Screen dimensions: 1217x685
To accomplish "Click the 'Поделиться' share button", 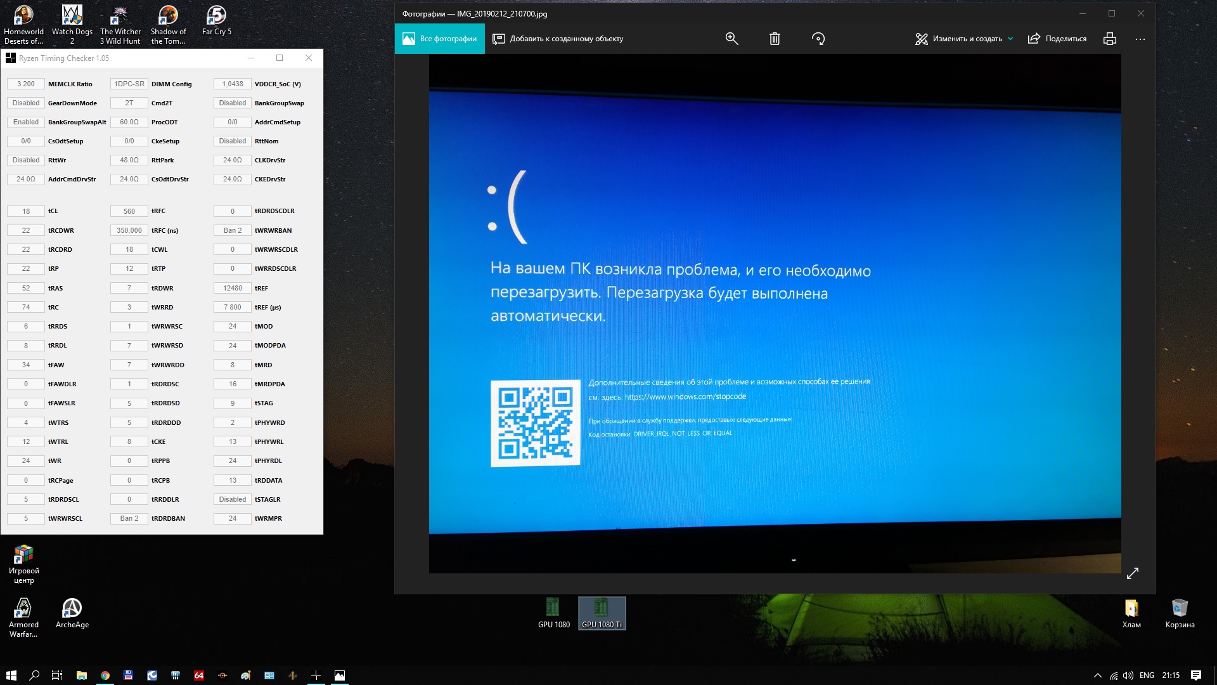I will [x=1057, y=39].
